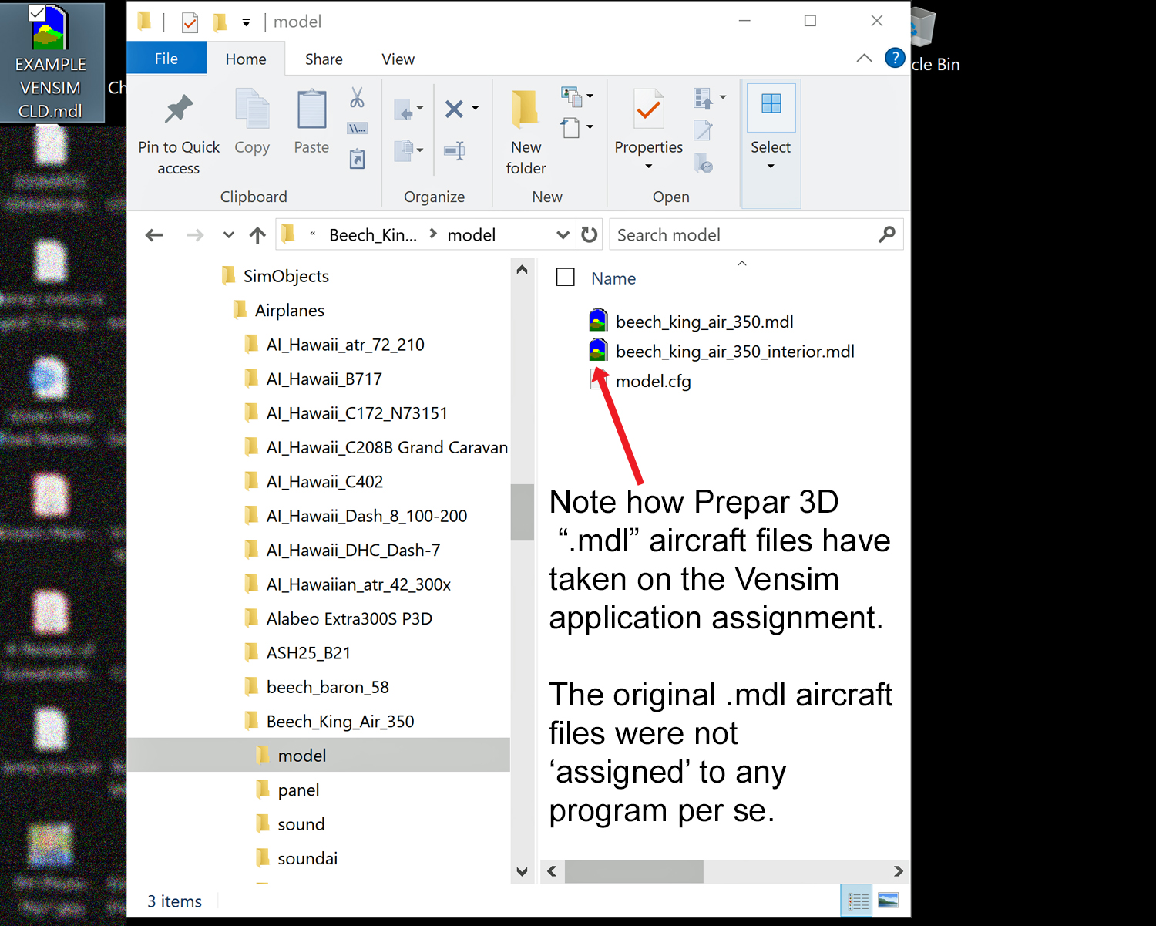1156x926 pixels.
Task: Click the Select ribbon button
Action: [x=771, y=143]
